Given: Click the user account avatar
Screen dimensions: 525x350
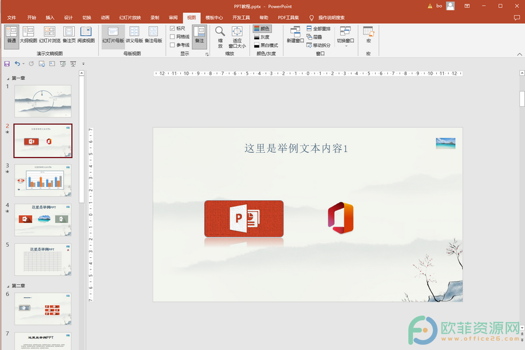Looking at the screenshot, I should click(x=450, y=6).
